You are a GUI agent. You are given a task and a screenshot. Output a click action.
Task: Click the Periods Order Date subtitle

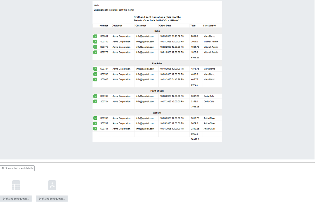pos(157,20)
